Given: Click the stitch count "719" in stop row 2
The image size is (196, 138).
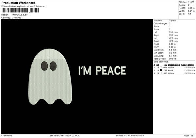Looking at the screenshot, I should click(x=165, y=71).
